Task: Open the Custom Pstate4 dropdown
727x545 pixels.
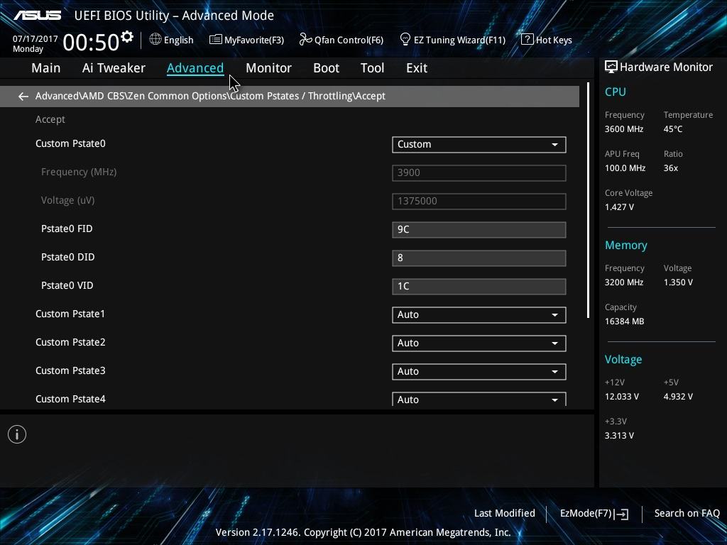Action: coord(479,399)
